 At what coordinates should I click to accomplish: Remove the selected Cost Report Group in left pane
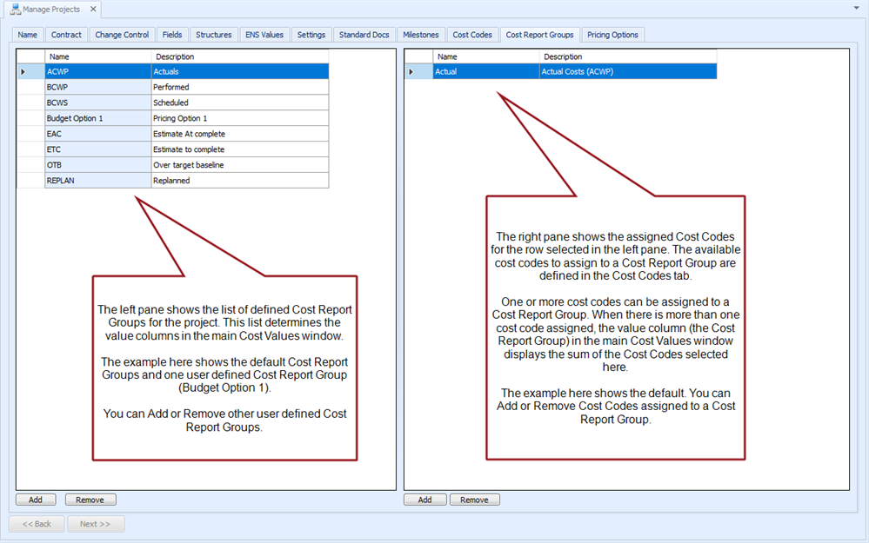pyautogui.click(x=90, y=500)
